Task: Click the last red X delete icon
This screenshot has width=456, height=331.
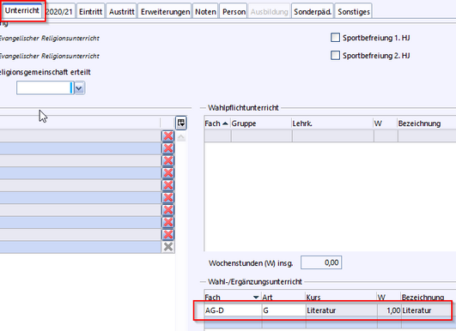Action: click(x=168, y=235)
